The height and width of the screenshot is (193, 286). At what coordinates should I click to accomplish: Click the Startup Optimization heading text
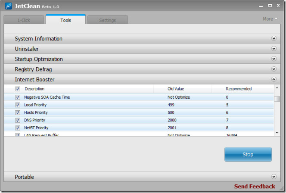(x=39, y=59)
